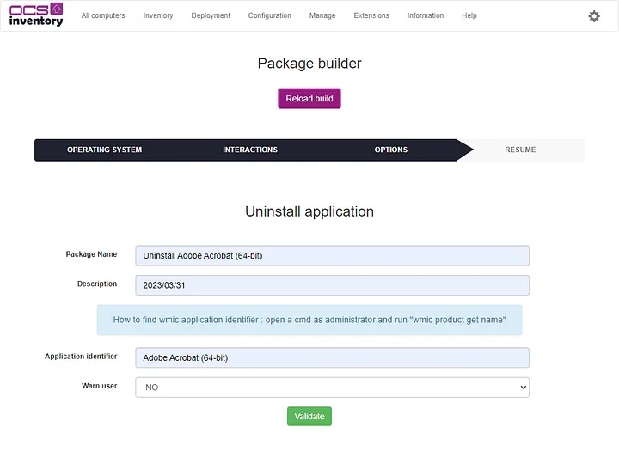The image size is (619, 464).
Task: Open the settings gear icon
Action: (x=594, y=16)
